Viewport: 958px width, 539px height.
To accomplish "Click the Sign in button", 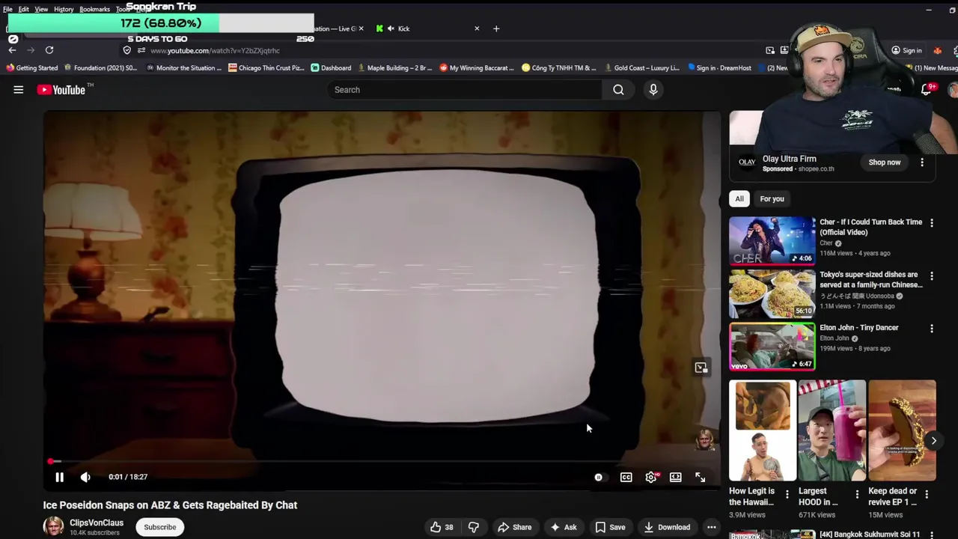I will [906, 51].
